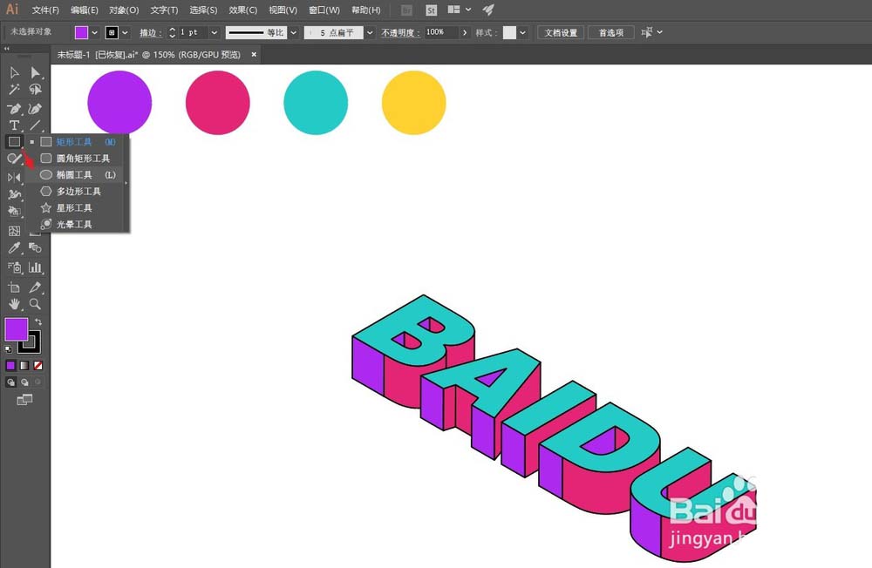Set paint mode to Color
872x568 pixels.
pyautogui.click(x=10, y=365)
